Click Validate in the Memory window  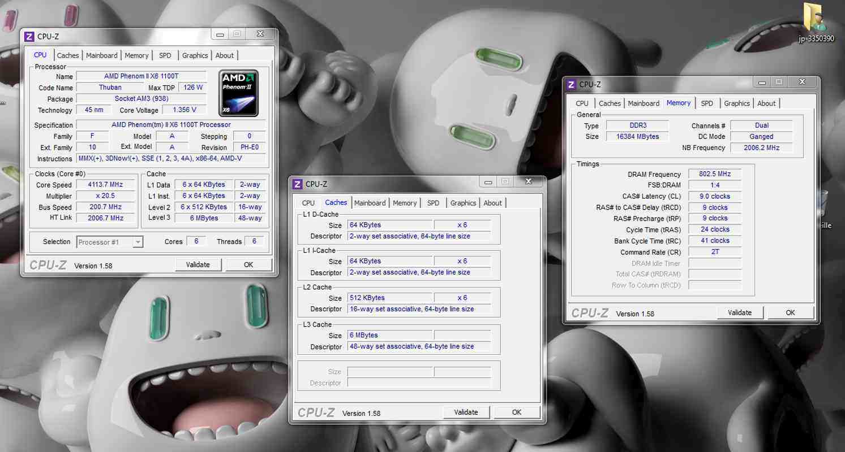tap(740, 312)
